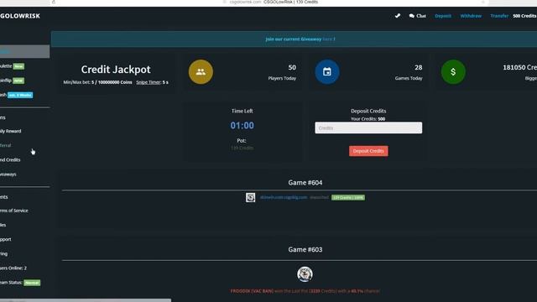This screenshot has height=302, width=537.
Task: Click the Users Online: 2 entry
Action: 13,268
